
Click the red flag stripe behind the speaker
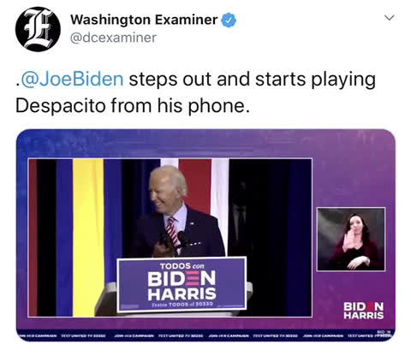pos(195,186)
